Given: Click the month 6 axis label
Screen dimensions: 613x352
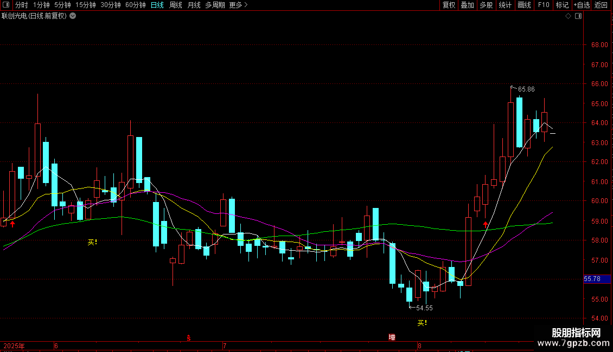Looking at the screenshot, I should (x=56, y=346).
